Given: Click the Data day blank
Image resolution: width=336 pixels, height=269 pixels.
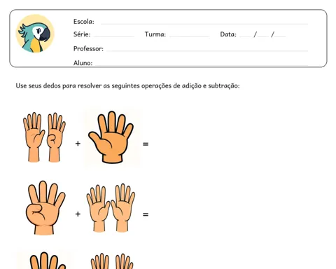Looking at the screenshot, I should click(245, 36).
